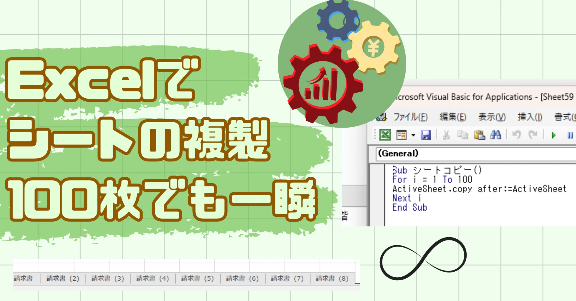576x301 pixels.
Task: Run the macro with green play icon
Action: pos(553,135)
